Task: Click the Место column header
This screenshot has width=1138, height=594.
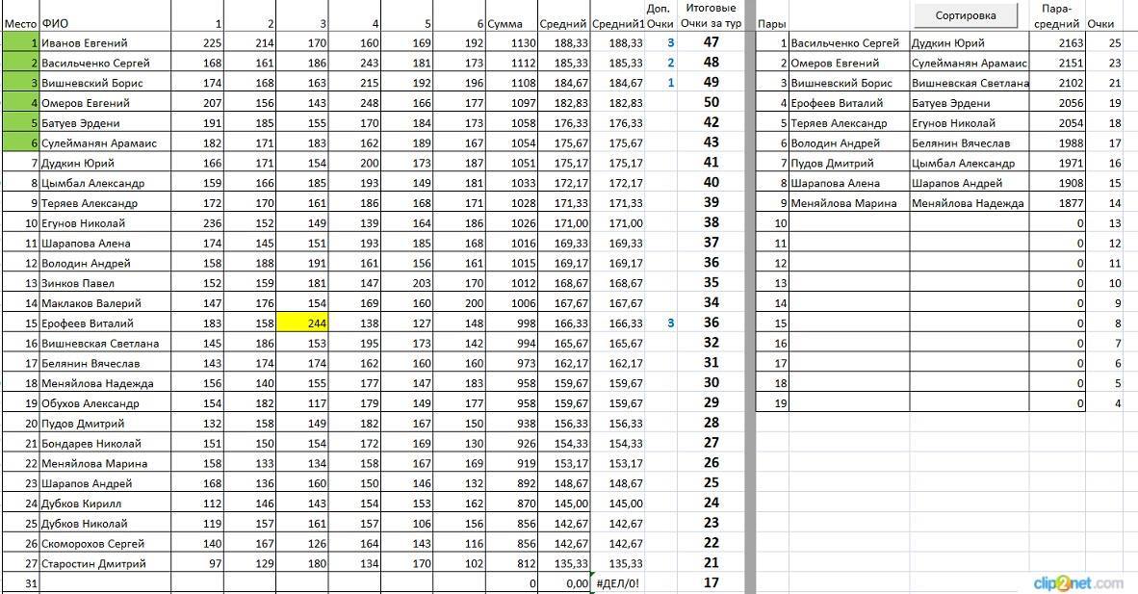Action: [20, 23]
